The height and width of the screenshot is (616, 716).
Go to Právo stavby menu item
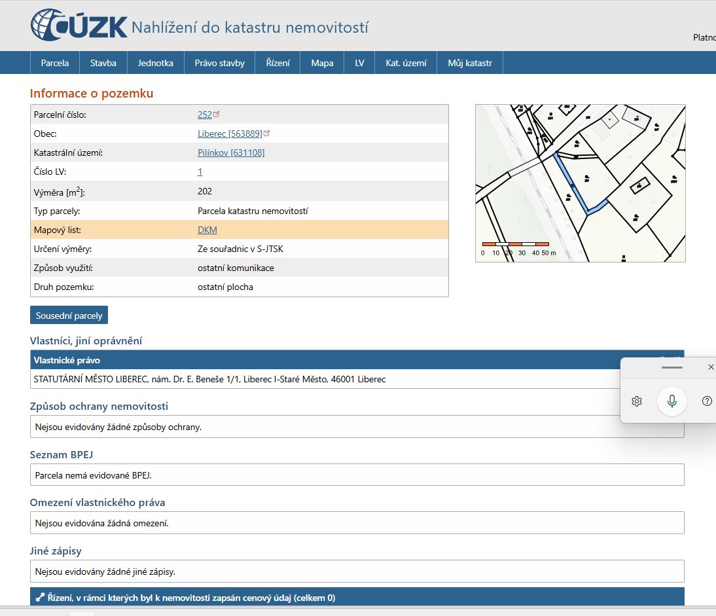pos(219,63)
